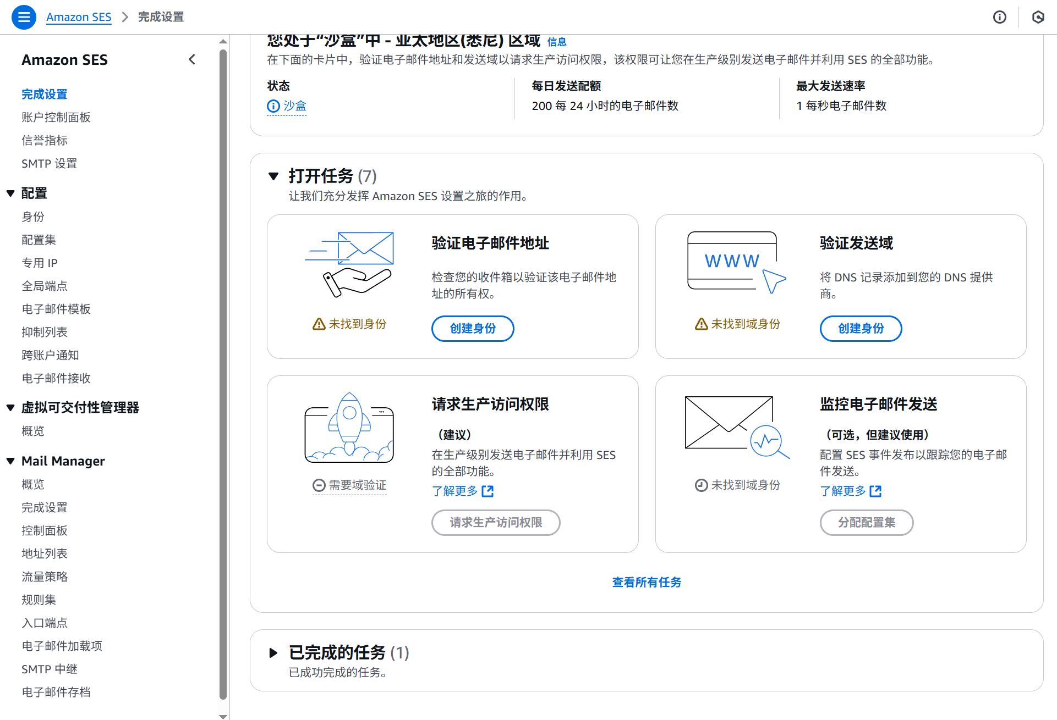Click the info circle icon top right
This screenshot has width=1057, height=720.
[999, 17]
